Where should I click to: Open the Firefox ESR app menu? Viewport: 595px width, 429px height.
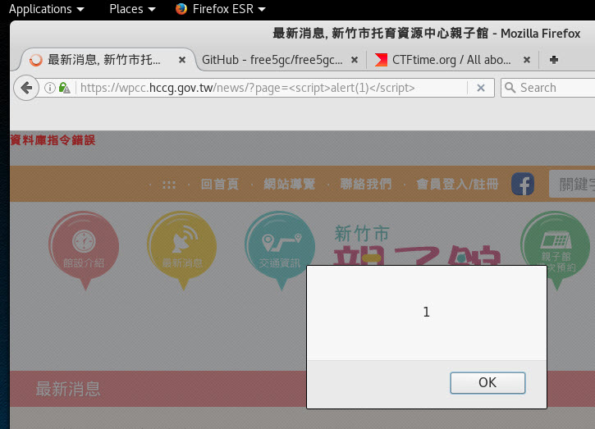tap(221, 9)
